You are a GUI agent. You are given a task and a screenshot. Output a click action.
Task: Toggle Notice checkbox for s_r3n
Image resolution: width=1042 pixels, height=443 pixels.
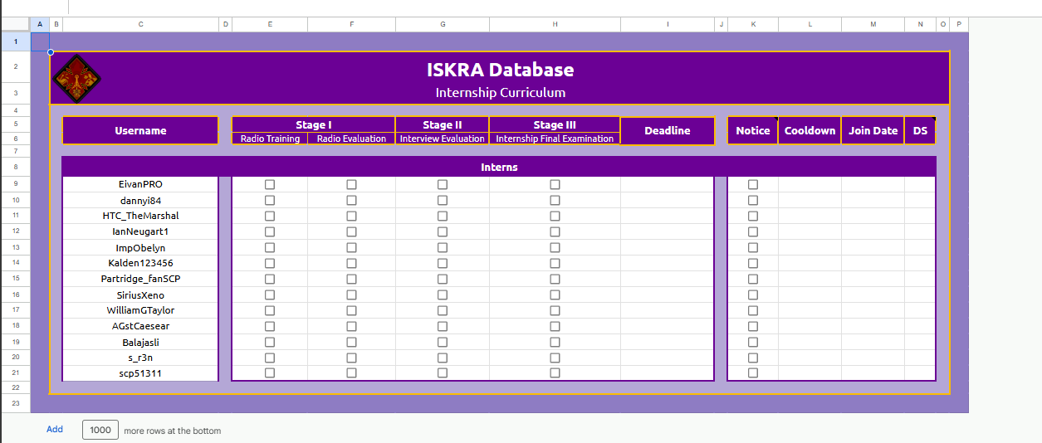click(x=753, y=358)
